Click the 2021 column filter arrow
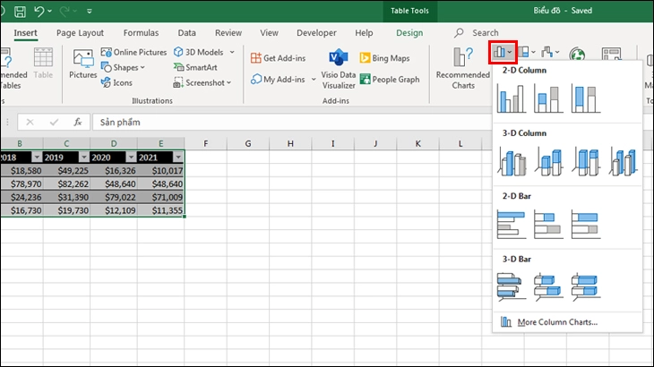The width and height of the screenshot is (654, 367). (177, 157)
